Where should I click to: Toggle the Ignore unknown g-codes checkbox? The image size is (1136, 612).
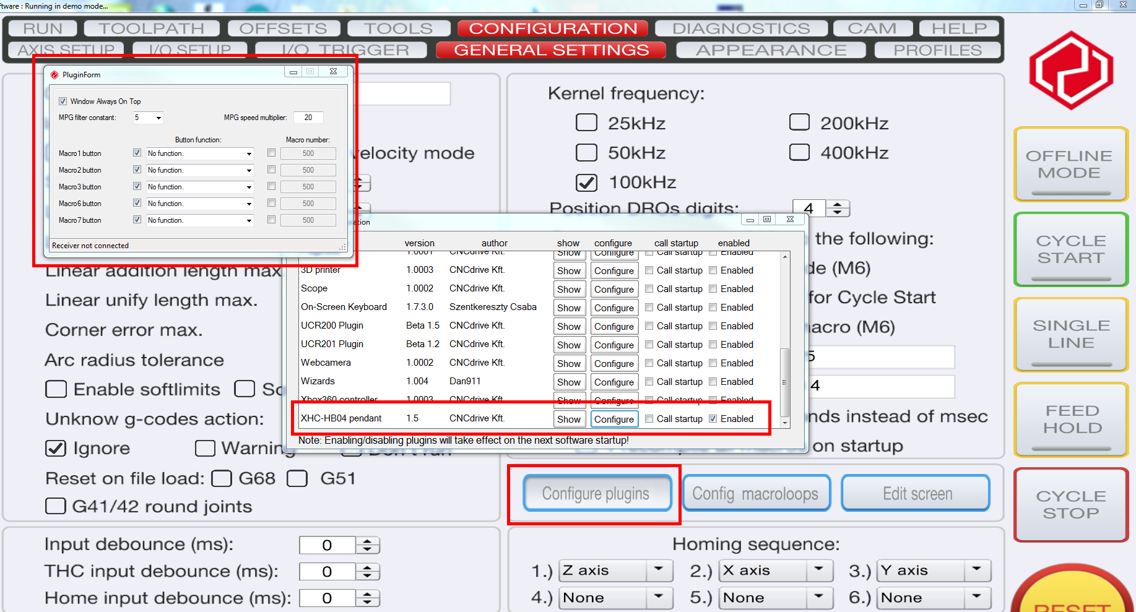coord(56,448)
